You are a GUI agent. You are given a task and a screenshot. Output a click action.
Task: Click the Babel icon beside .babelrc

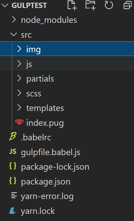click(13, 136)
